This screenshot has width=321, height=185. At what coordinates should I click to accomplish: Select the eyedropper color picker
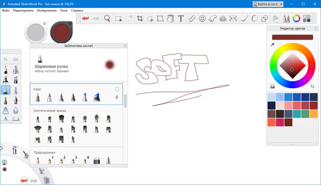[272, 44]
